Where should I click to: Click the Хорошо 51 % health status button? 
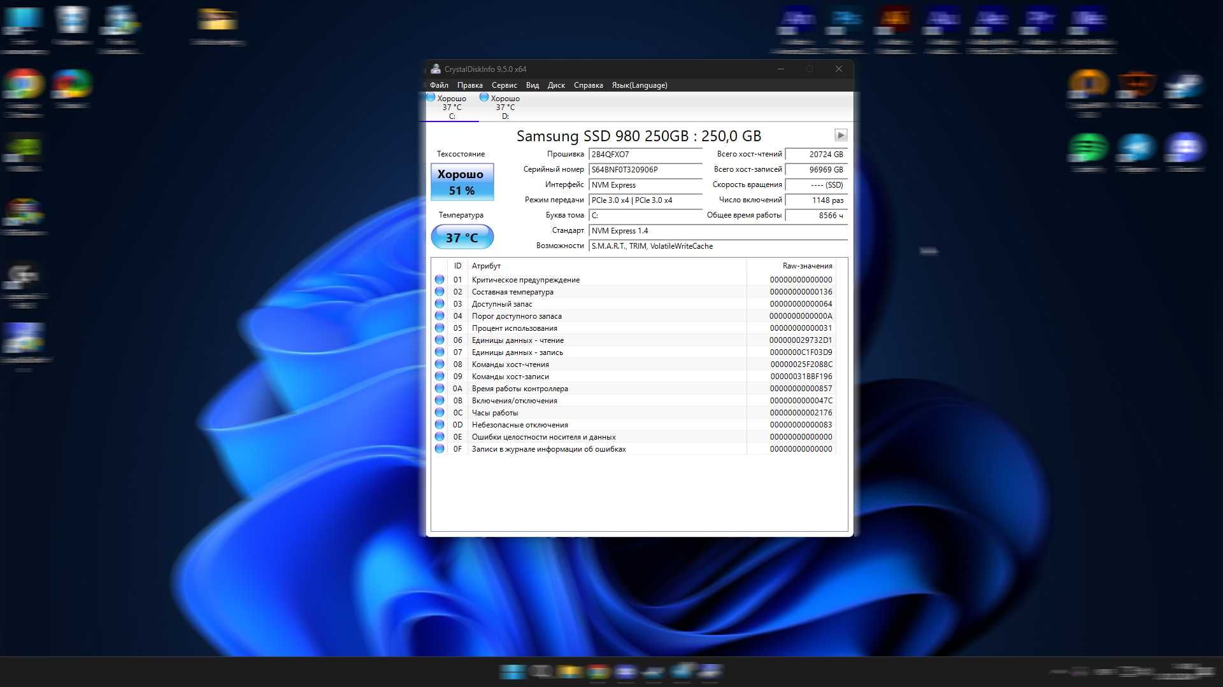point(462,182)
